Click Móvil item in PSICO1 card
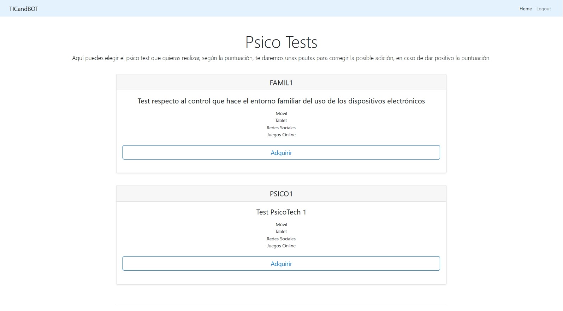The image size is (563, 311). pyautogui.click(x=281, y=225)
